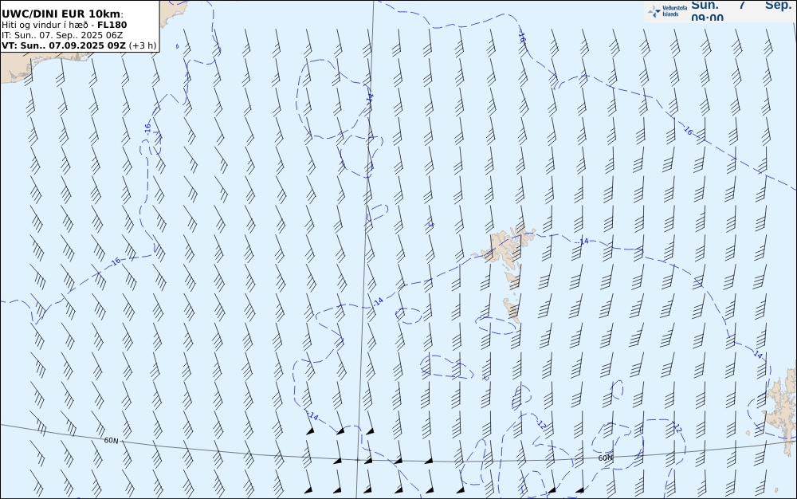
Task: Click the 'VT: Sun.. 07.09.2025 09Z (+3 h)' line
Action: point(79,45)
